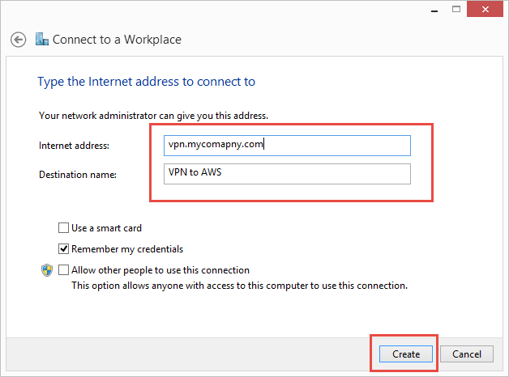Focus the Internet address text field
The width and height of the screenshot is (509, 377).
click(x=287, y=145)
